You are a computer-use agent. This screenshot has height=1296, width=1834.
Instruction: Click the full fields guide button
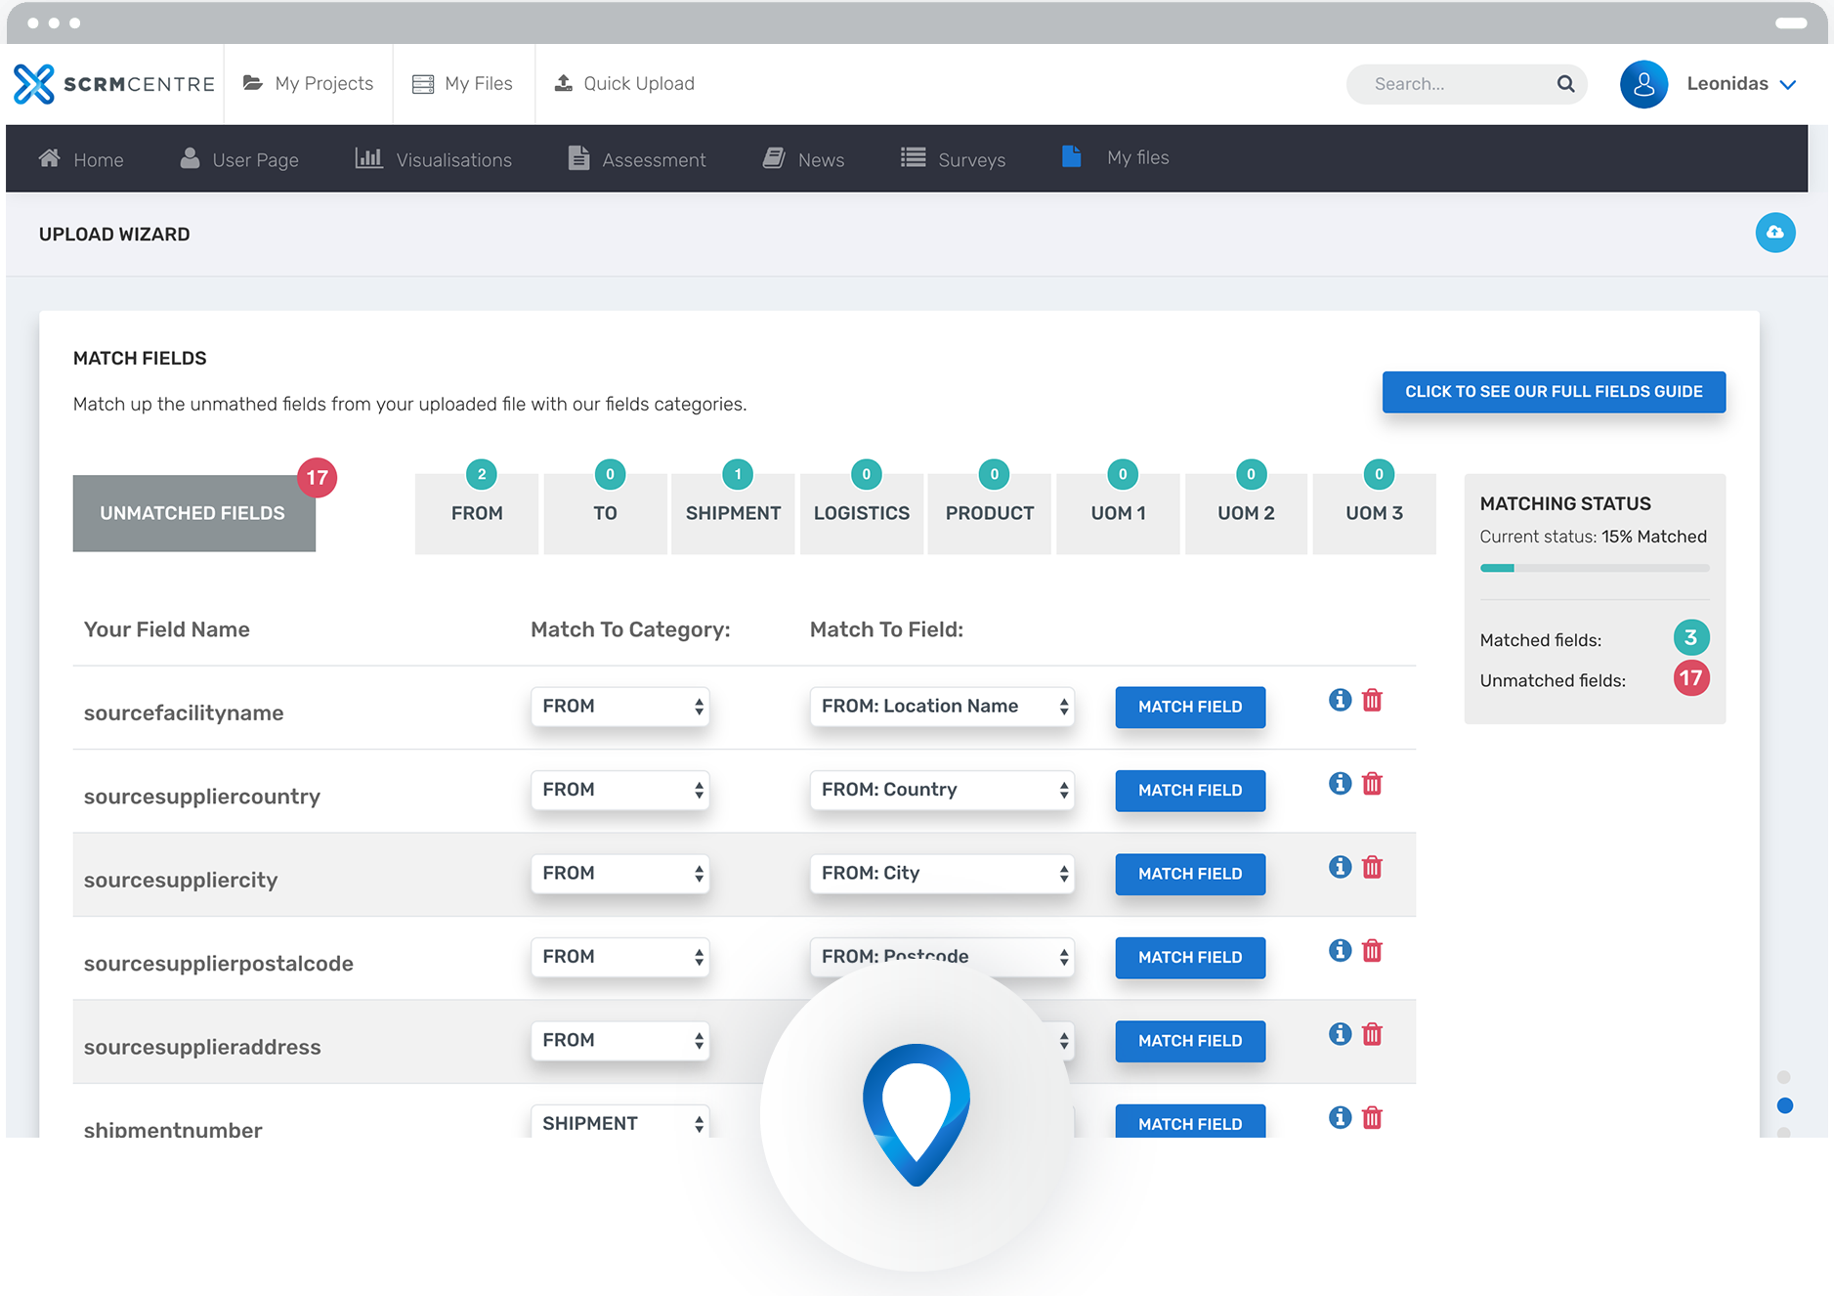click(x=1553, y=392)
